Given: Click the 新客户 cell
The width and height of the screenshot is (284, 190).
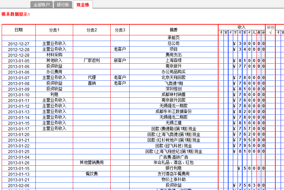Looking at the screenshot, I should [x=120, y=61].
